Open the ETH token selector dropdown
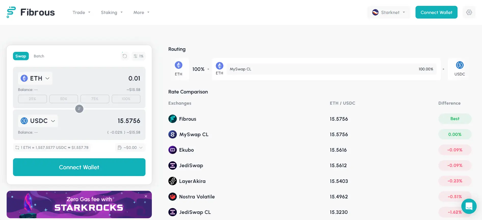This screenshot has height=220, width=482. pyautogui.click(x=35, y=78)
